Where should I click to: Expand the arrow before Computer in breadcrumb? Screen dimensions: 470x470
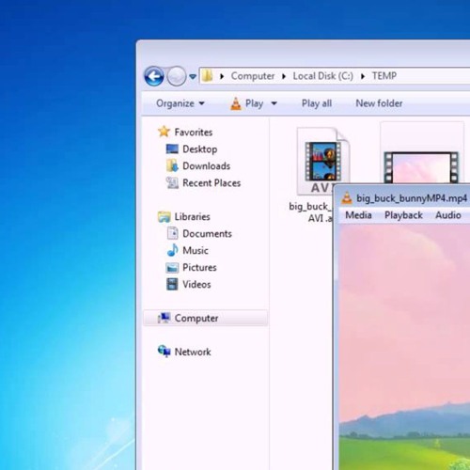(222, 76)
